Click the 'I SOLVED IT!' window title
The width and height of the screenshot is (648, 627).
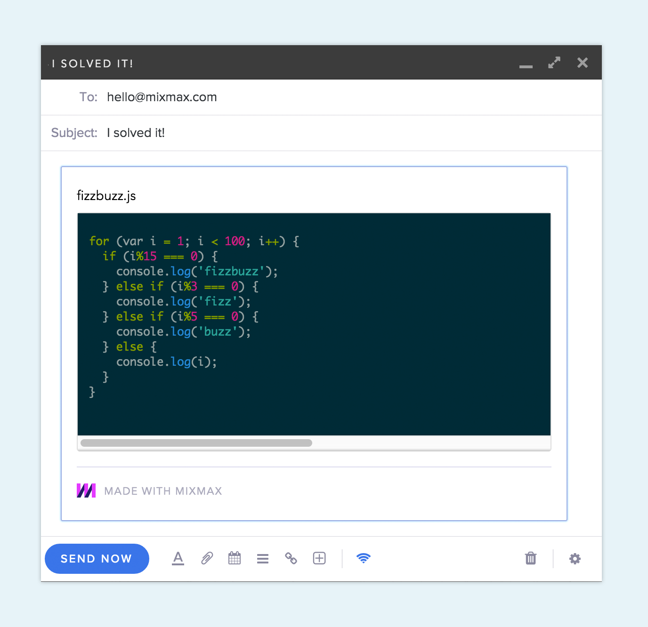[93, 64]
